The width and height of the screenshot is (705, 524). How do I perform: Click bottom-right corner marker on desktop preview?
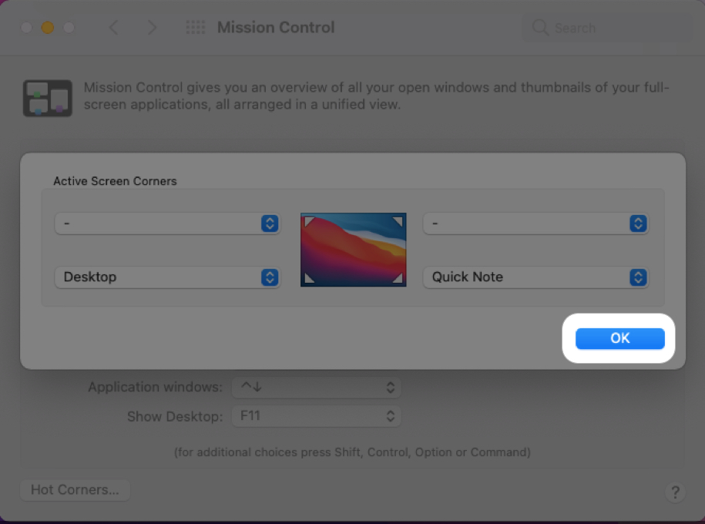[x=398, y=277]
